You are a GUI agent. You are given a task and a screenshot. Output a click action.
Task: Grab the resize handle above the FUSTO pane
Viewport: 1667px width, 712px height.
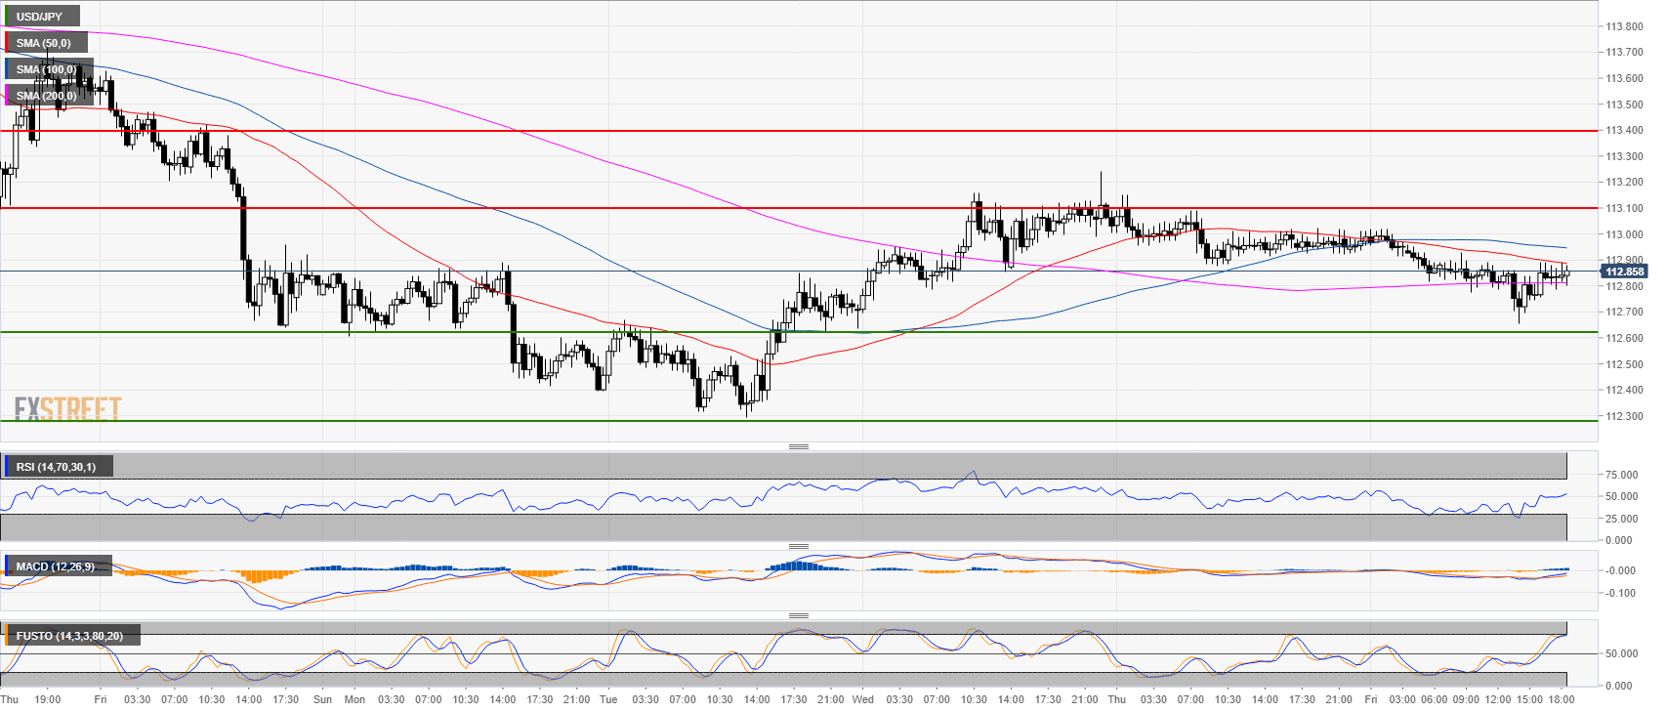(798, 615)
